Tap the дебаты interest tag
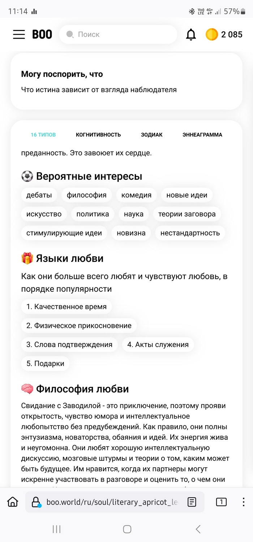 (39, 195)
